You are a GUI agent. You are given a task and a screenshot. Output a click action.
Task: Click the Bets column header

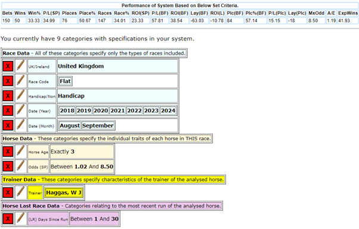7,13
